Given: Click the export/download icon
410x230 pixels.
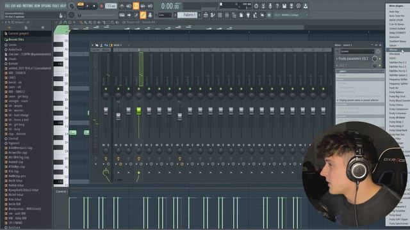Looking at the screenshot, I should tap(306, 6).
